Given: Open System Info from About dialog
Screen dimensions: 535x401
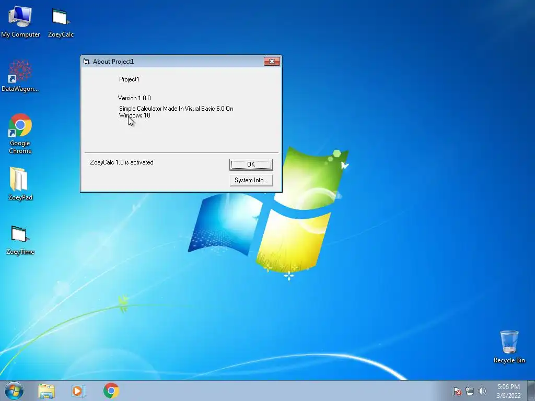Looking at the screenshot, I should (251, 180).
